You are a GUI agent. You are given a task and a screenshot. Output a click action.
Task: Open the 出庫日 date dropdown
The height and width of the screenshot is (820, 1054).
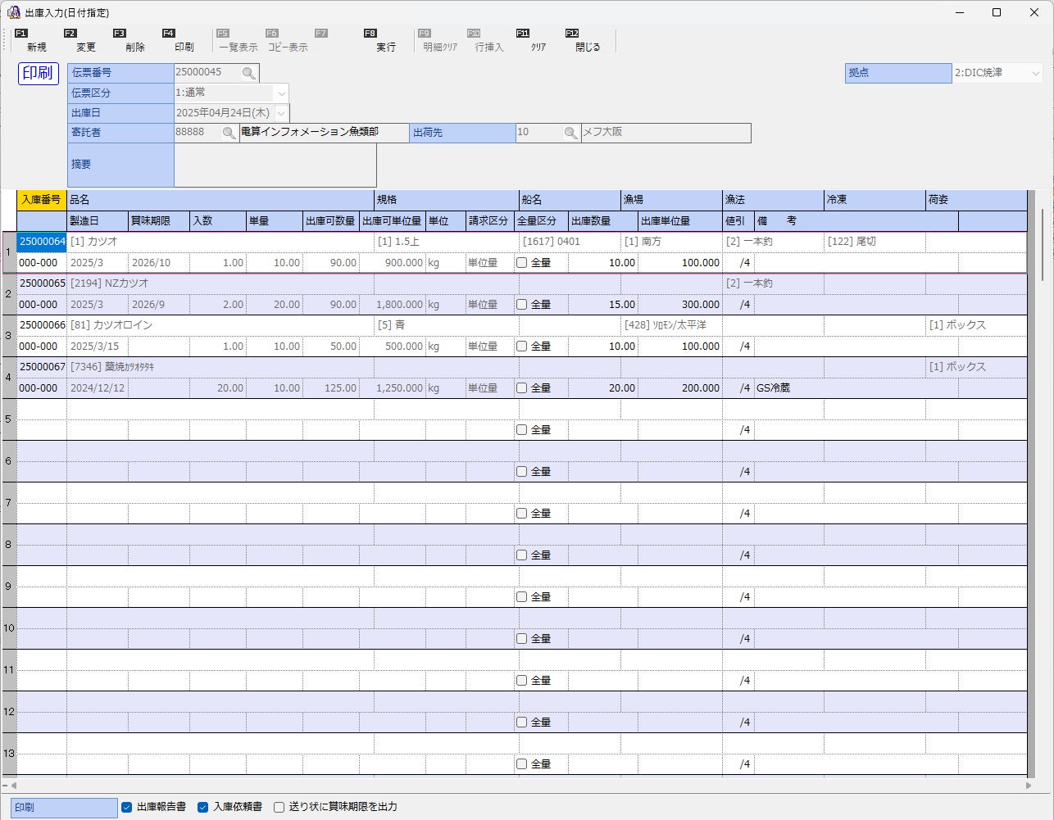[281, 113]
